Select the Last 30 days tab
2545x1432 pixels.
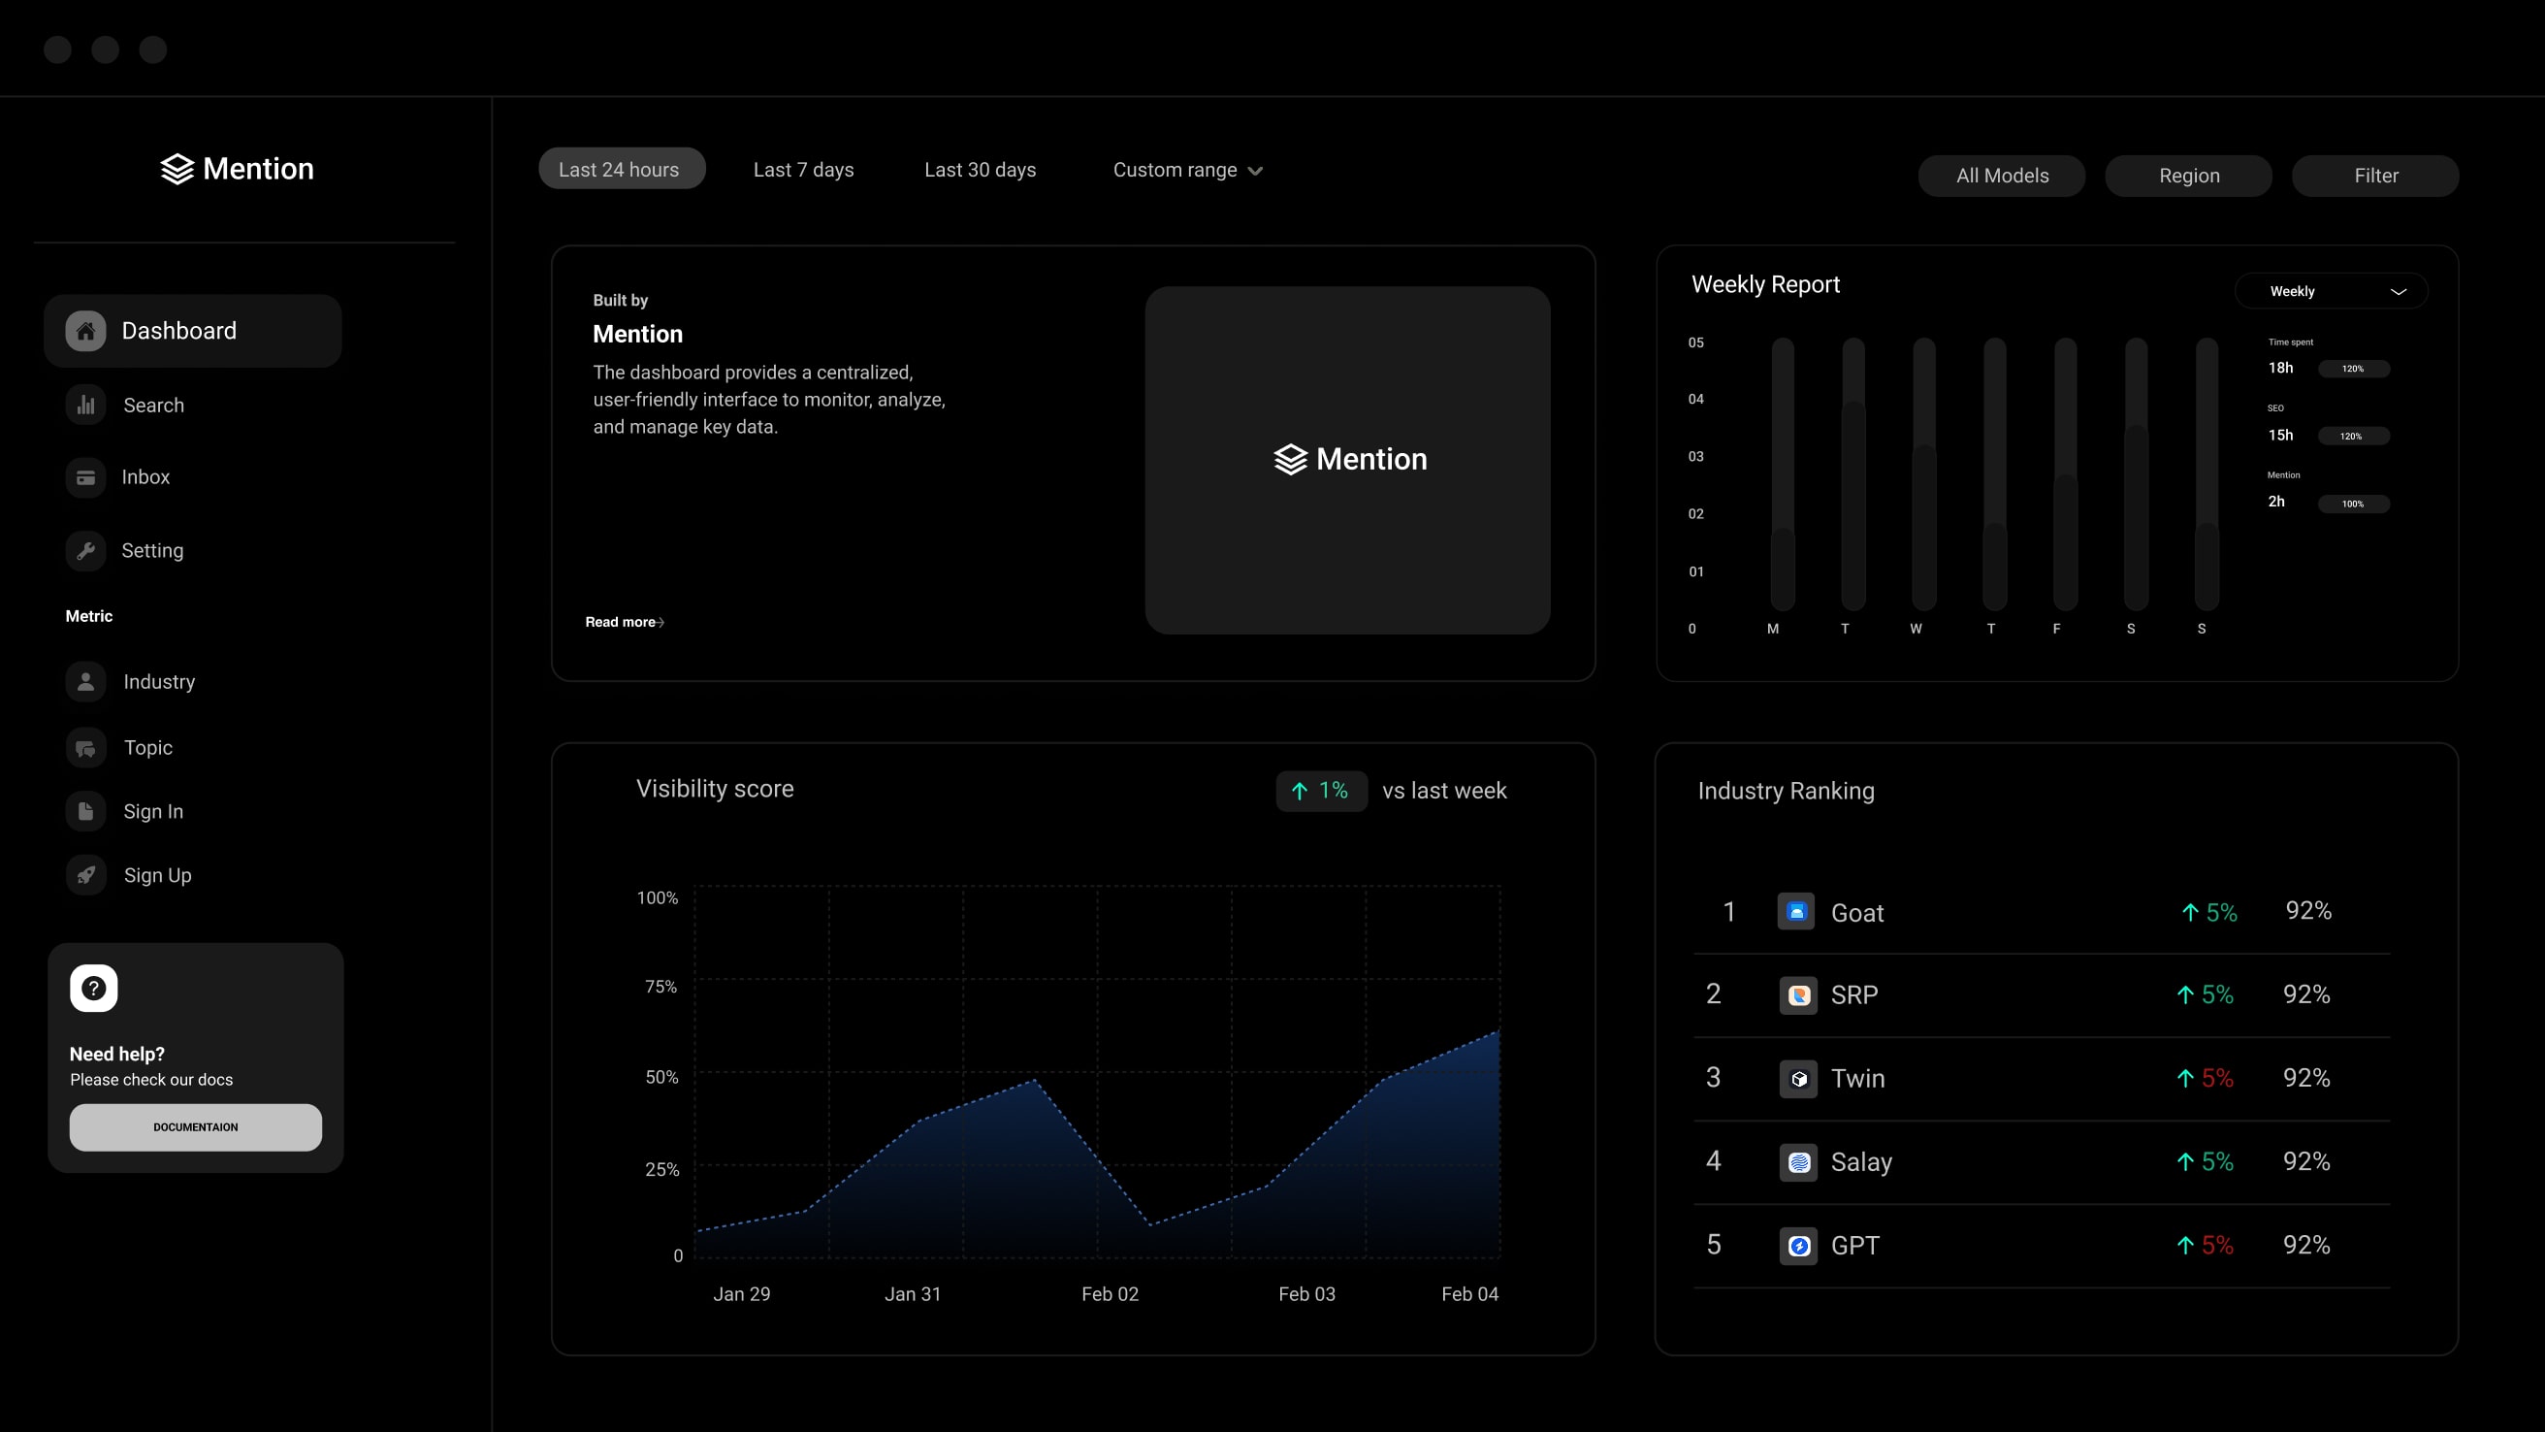[x=979, y=170]
